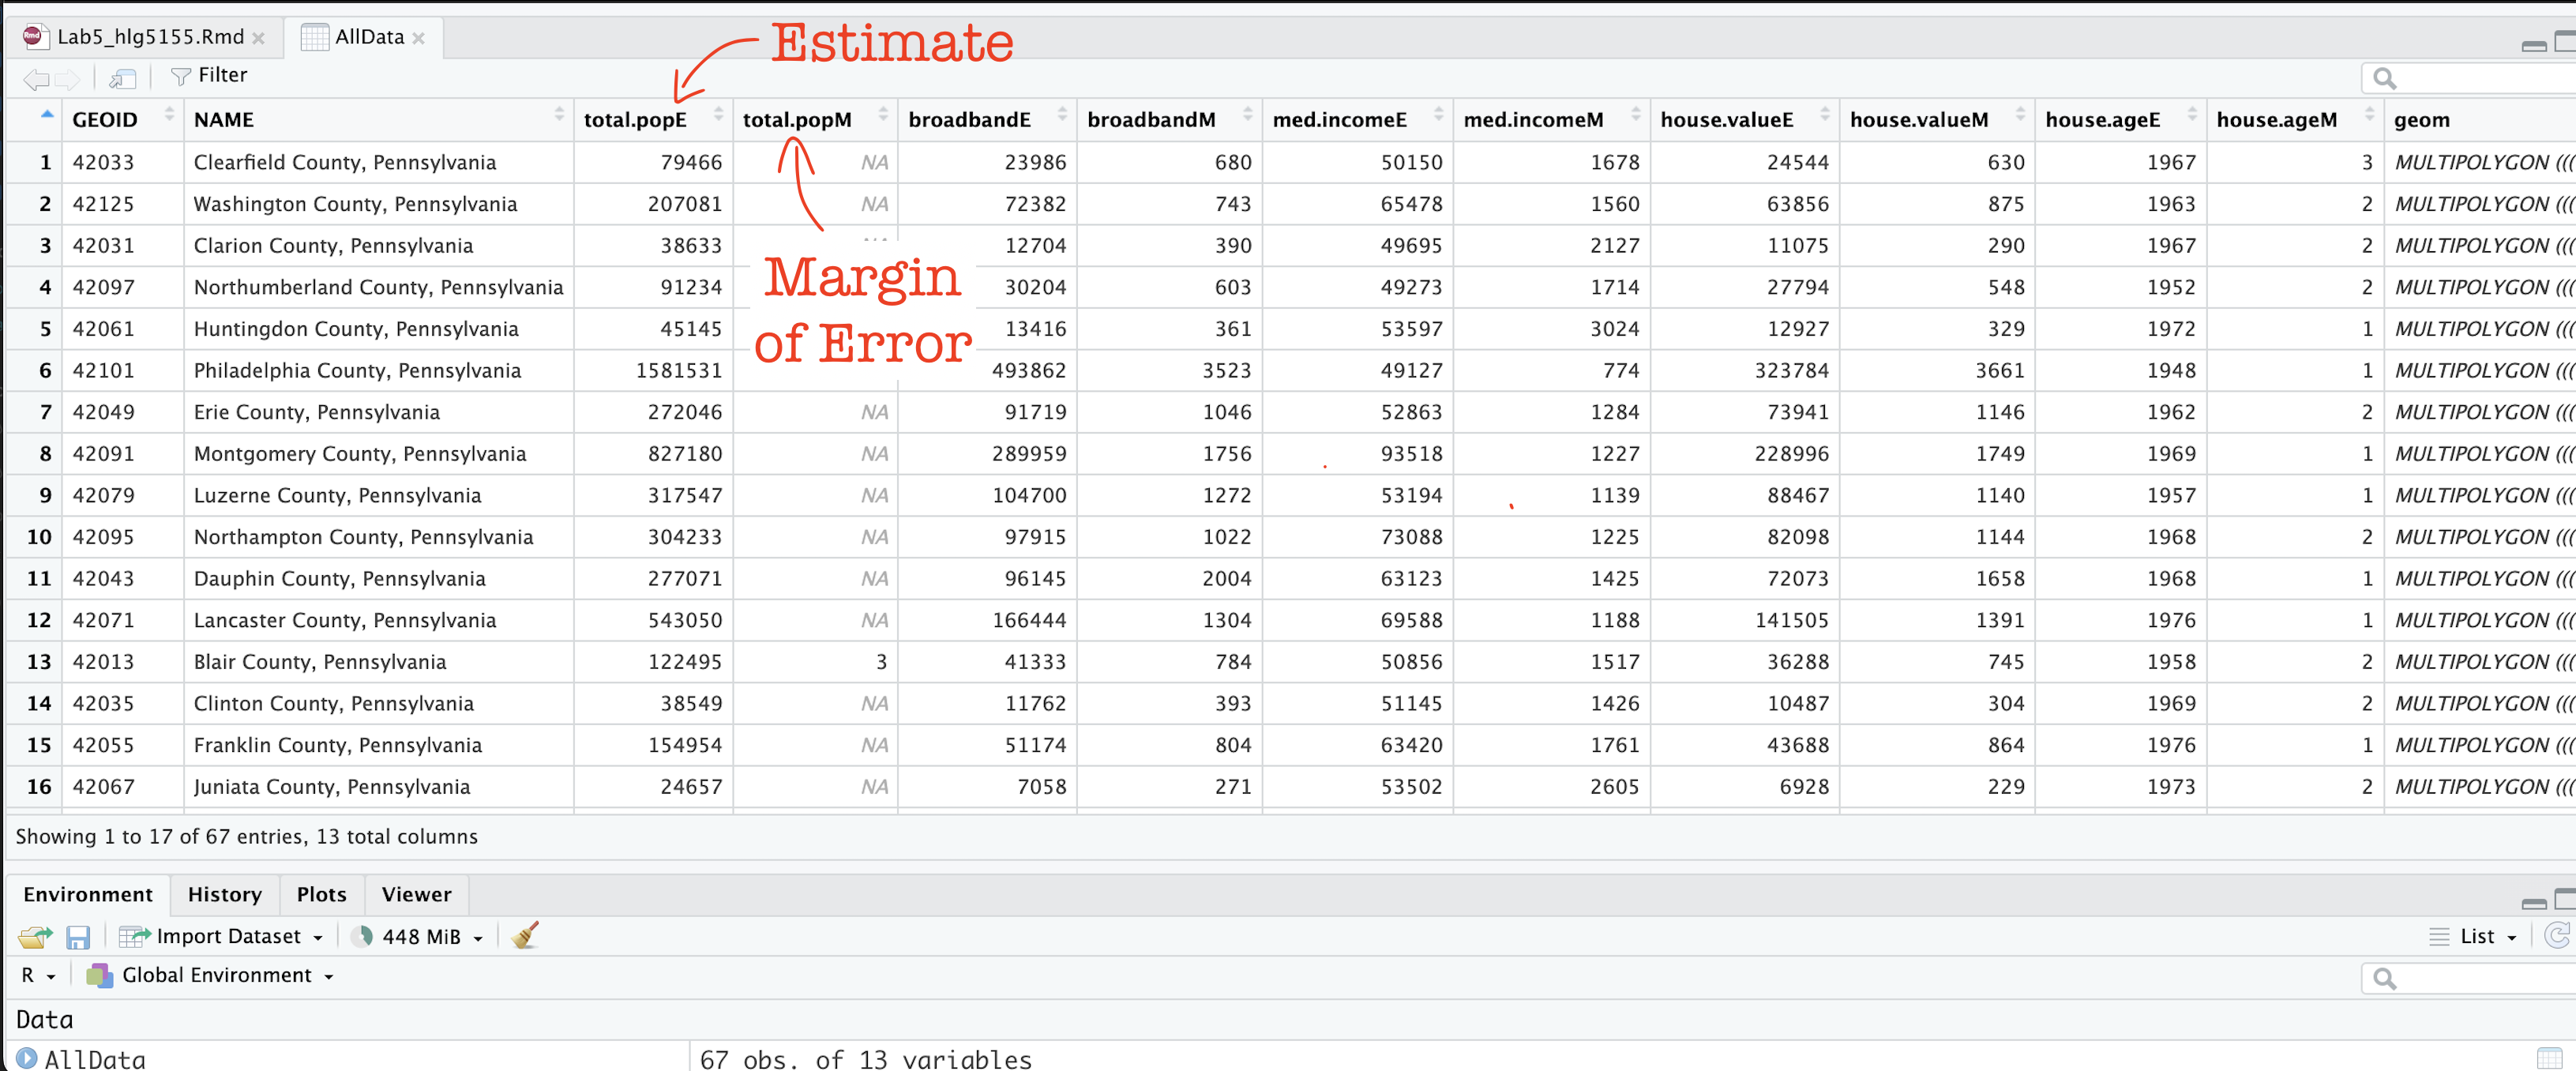Switch to the History tab

tap(224, 894)
